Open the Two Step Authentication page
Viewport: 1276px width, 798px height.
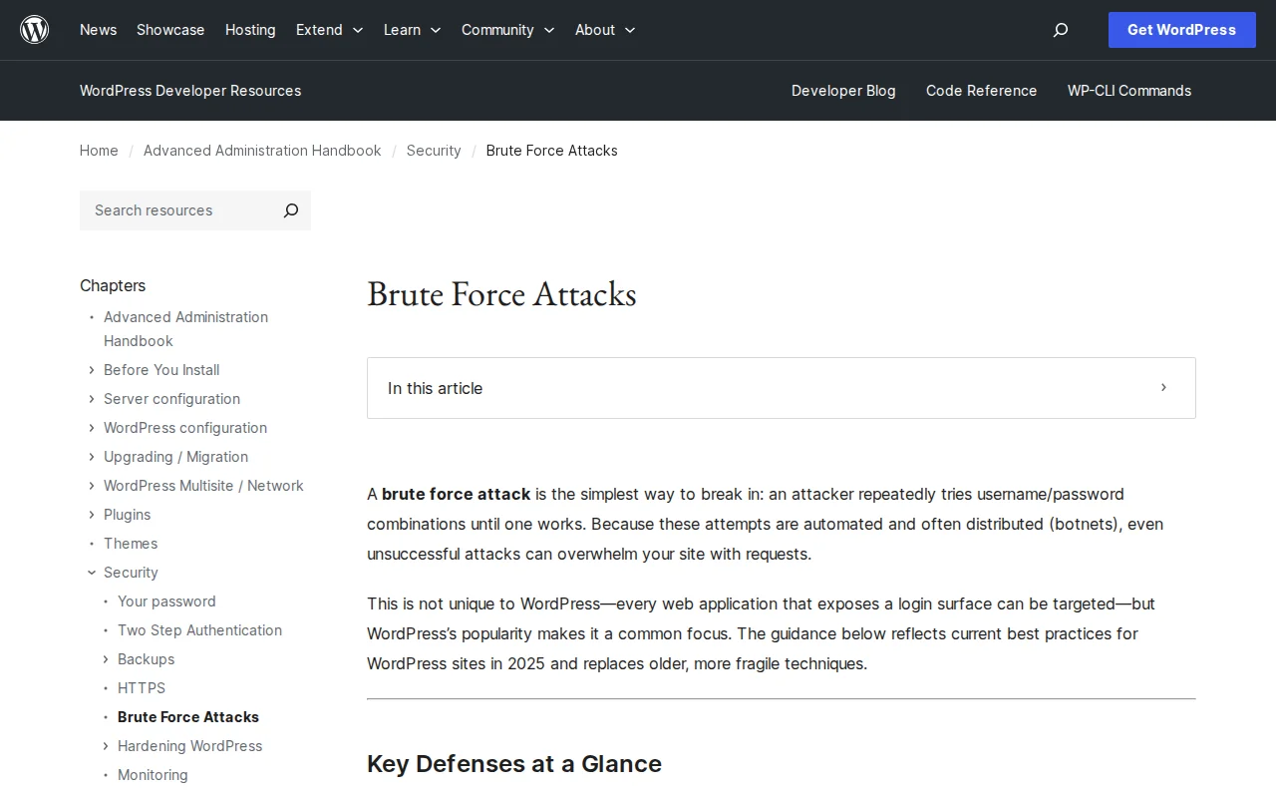click(199, 630)
